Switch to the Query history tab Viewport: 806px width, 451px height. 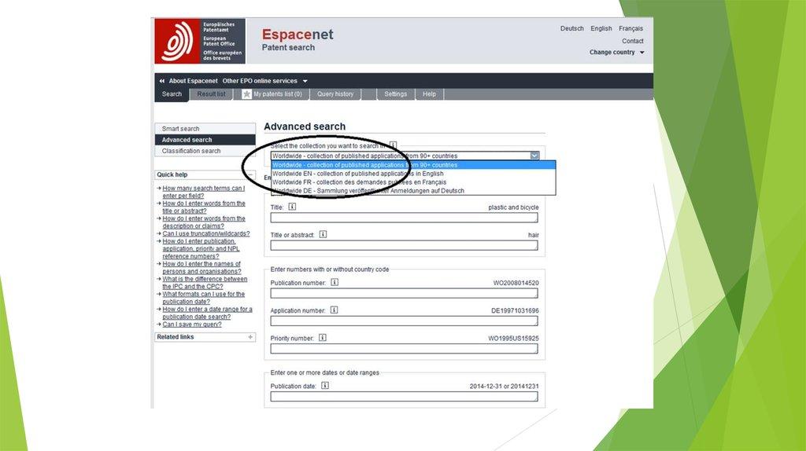(335, 94)
